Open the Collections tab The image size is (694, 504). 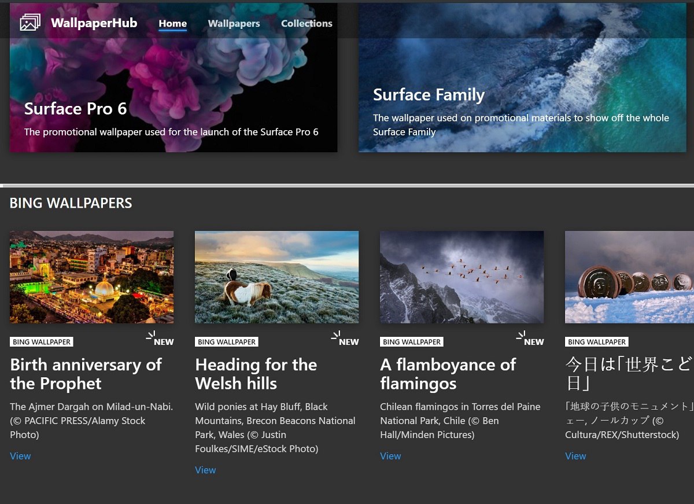307,24
